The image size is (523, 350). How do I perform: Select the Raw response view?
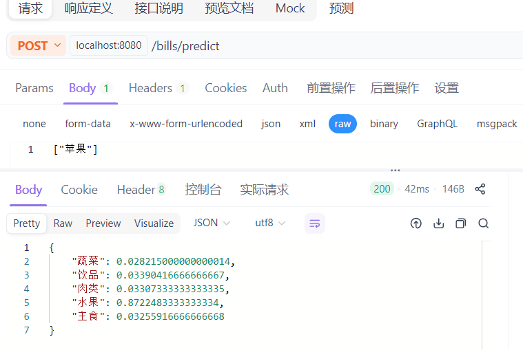tap(63, 223)
